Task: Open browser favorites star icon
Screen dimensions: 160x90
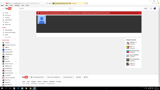Action: point(154,3)
